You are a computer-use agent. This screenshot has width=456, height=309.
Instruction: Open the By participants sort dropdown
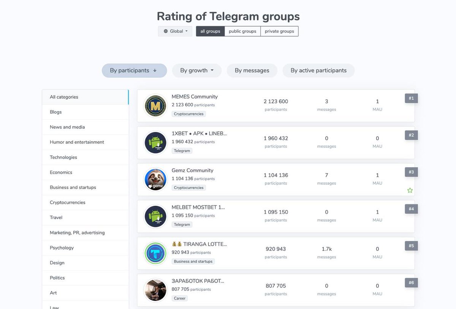134,70
